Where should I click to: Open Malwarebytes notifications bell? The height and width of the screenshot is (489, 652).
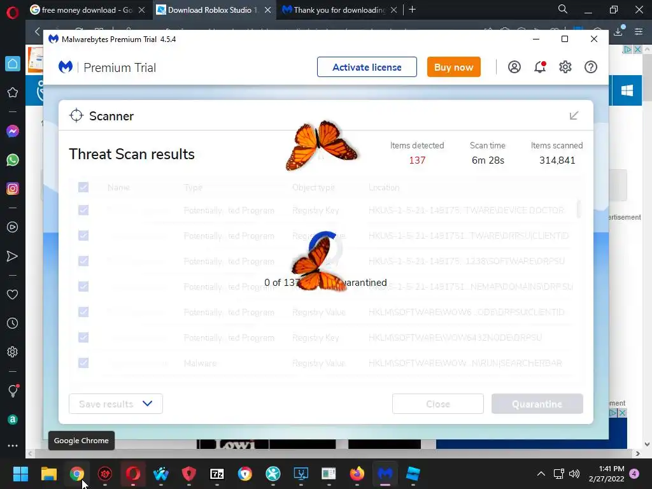tap(540, 67)
